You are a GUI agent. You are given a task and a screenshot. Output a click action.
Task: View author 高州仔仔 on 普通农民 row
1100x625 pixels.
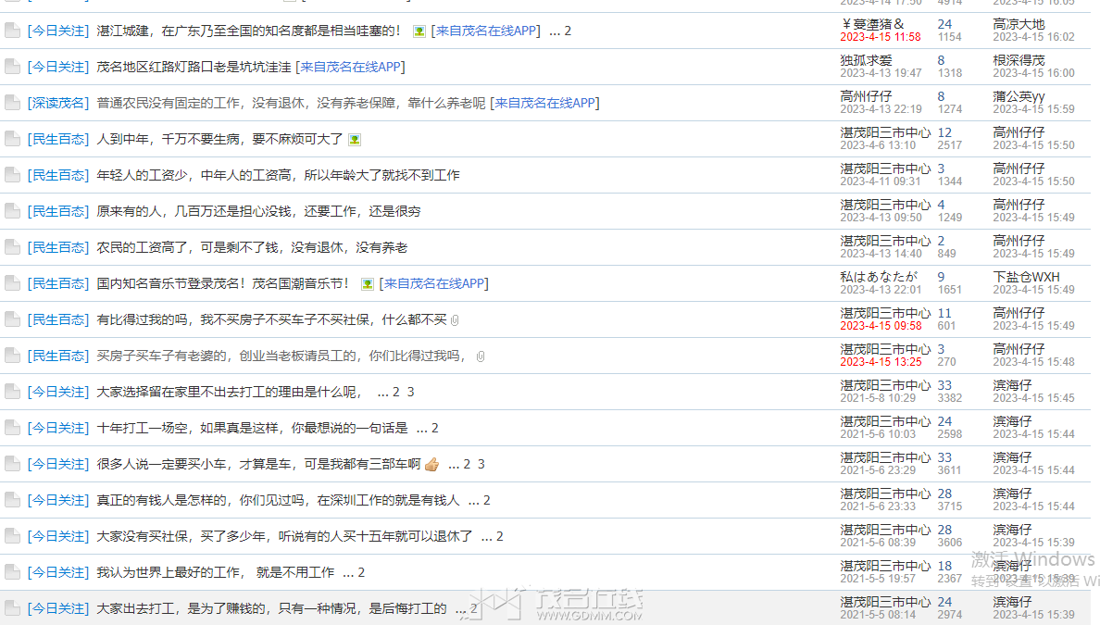tap(867, 97)
